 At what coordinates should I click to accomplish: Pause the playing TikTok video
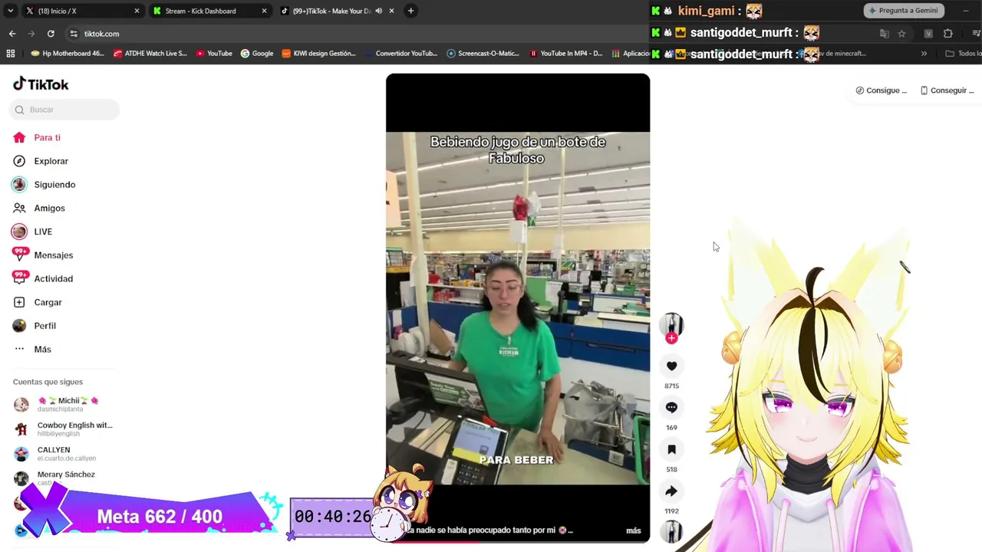(x=518, y=307)
